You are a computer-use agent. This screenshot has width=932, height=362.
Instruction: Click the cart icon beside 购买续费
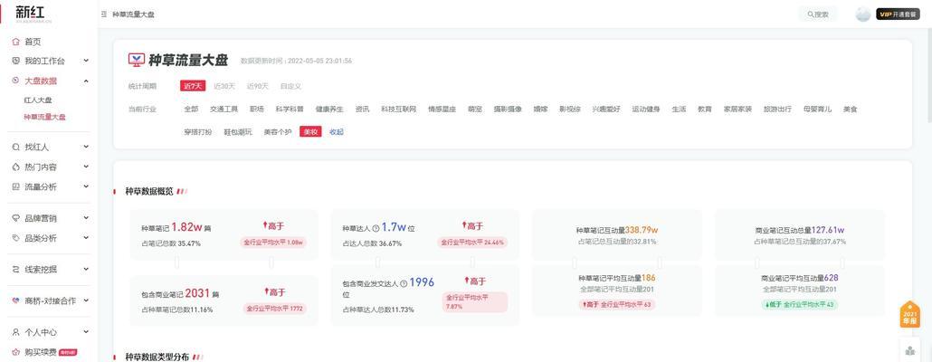click(15, 352)
